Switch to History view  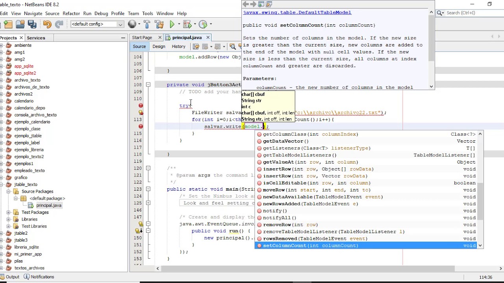pyautogui.click(x=178, y=47)
